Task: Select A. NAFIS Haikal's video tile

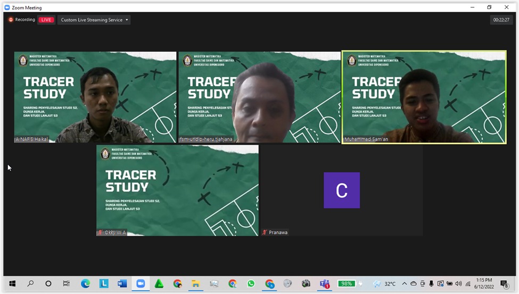Action: pos(95,97)
